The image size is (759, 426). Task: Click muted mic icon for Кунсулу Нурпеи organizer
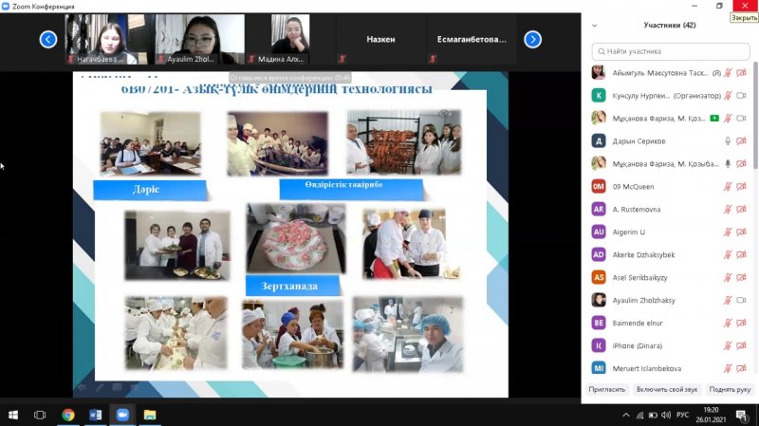coord(728,96)
